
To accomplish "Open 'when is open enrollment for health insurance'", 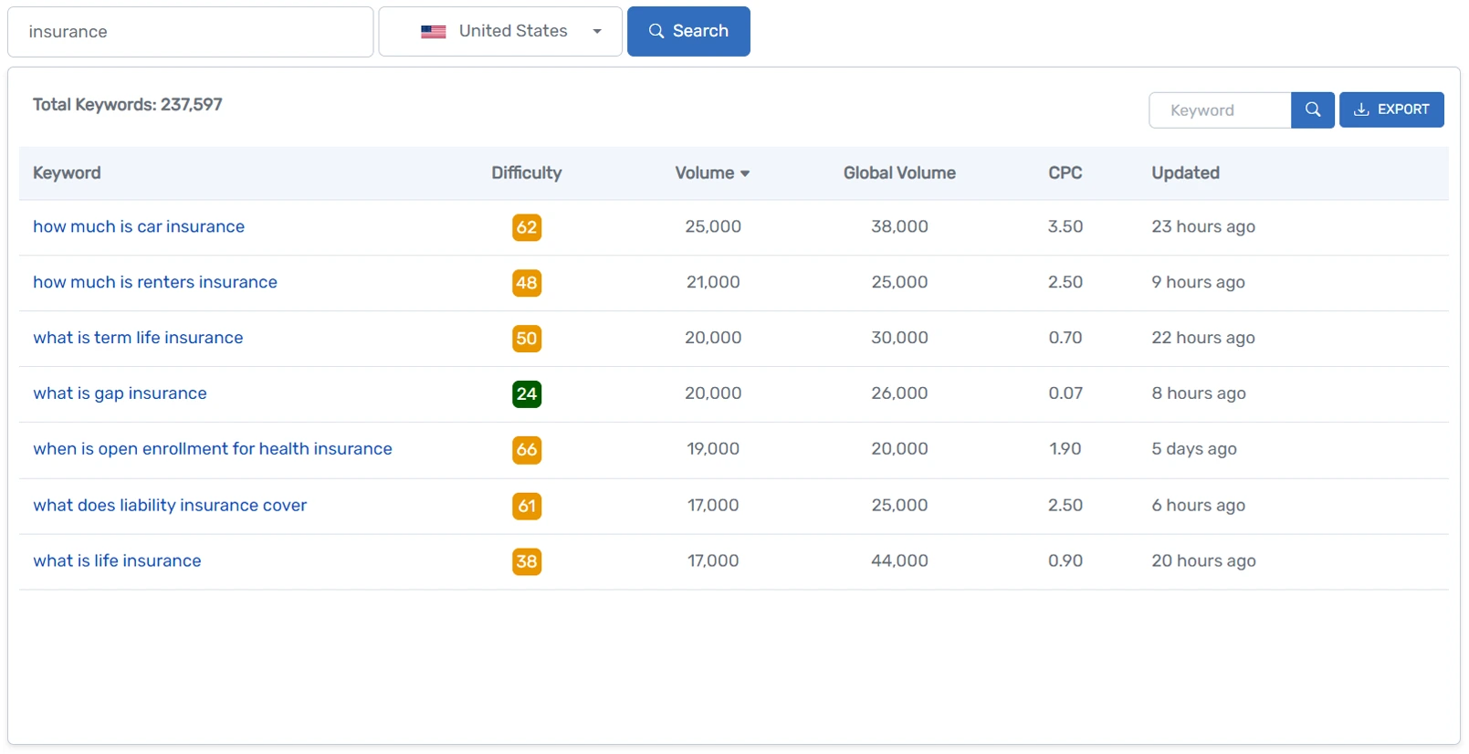I will pos(213,449).
